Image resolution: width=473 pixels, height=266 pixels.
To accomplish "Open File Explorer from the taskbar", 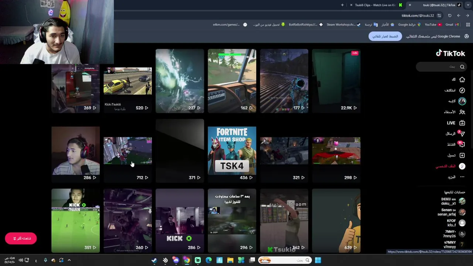I will click(230, 260).
